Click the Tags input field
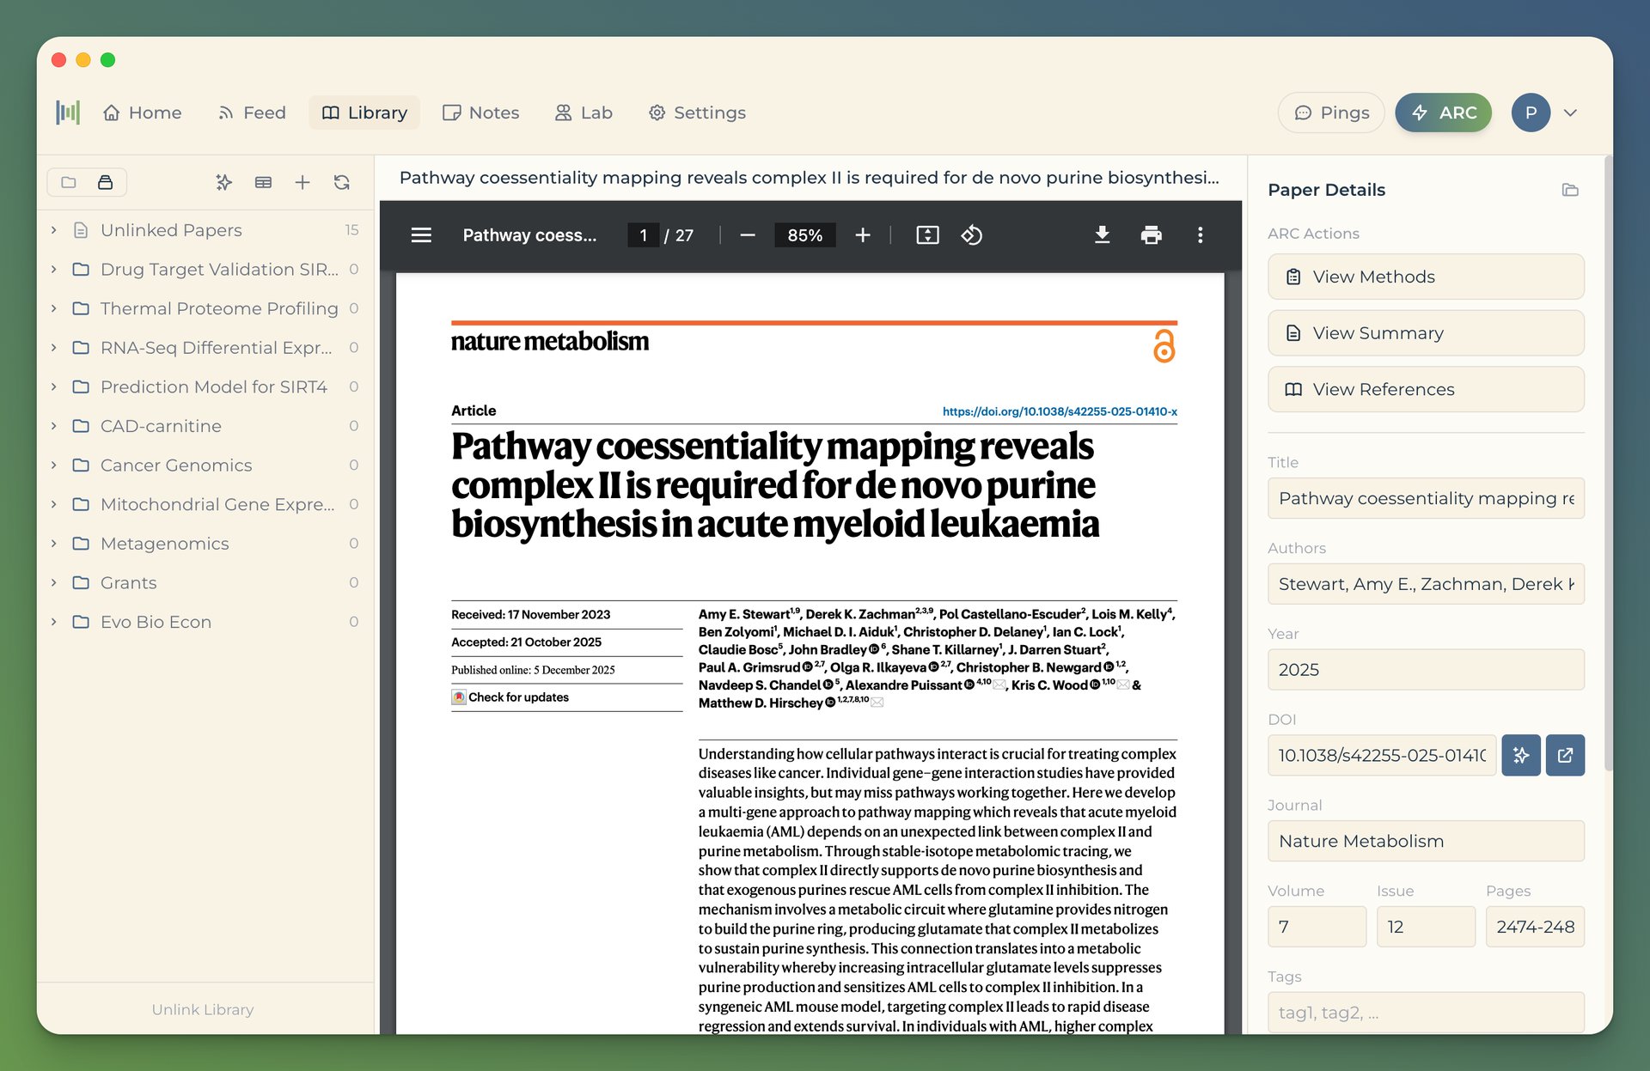This screenshot has height=1071, width=1650. point(1425,1012)
